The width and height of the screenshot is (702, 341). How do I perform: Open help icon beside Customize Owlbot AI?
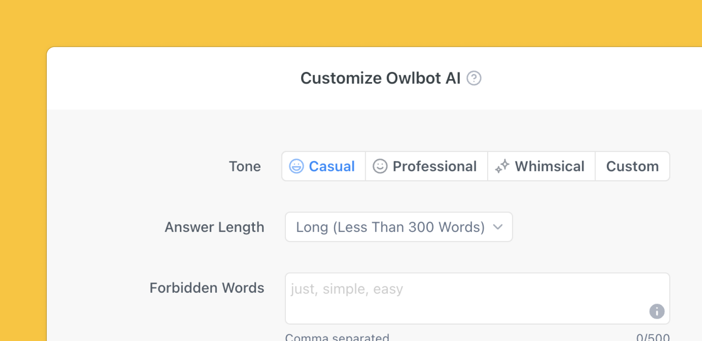[x=474, y=78]
